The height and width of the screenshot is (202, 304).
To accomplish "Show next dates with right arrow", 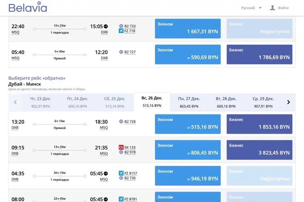I will [x=289, y=102].
